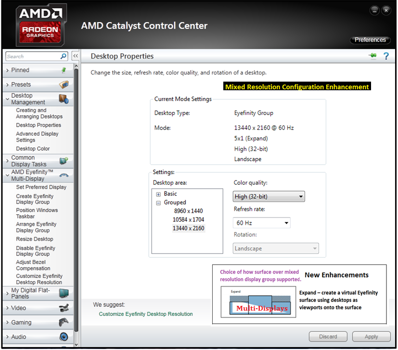Image resolution: width=398 pixels, height=350 pixels.
Task: Select Desktop Properties in sidebar
Action: [39, 125]
